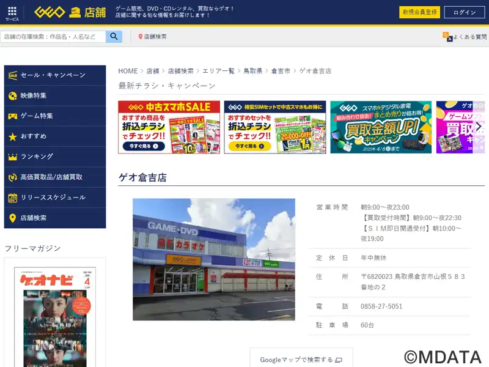Click フリーマガジン section heading
The image size is (489, 367).
33,248
